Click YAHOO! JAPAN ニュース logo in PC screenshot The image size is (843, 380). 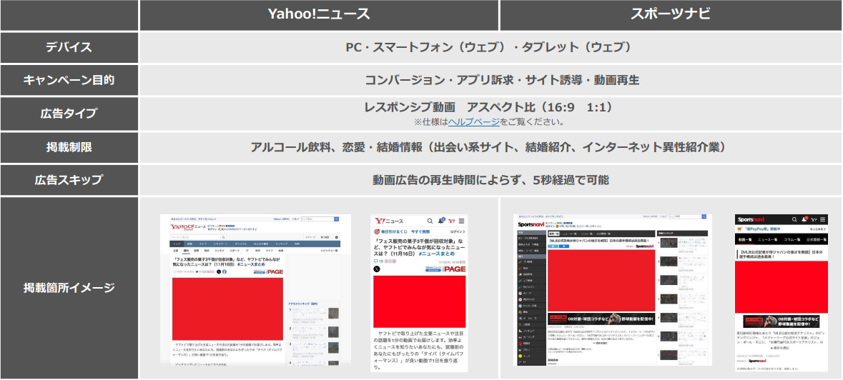tap(187, 227)
